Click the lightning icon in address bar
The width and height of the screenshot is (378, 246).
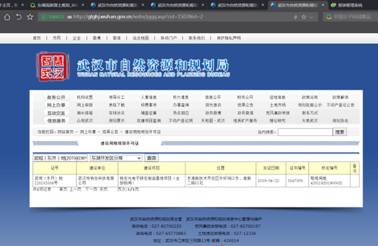pyautogui.click(x=295, y=17)
